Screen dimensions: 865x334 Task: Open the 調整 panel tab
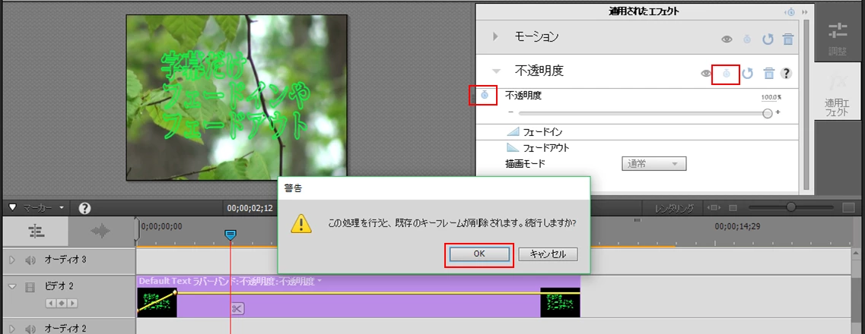coord(838,39)
